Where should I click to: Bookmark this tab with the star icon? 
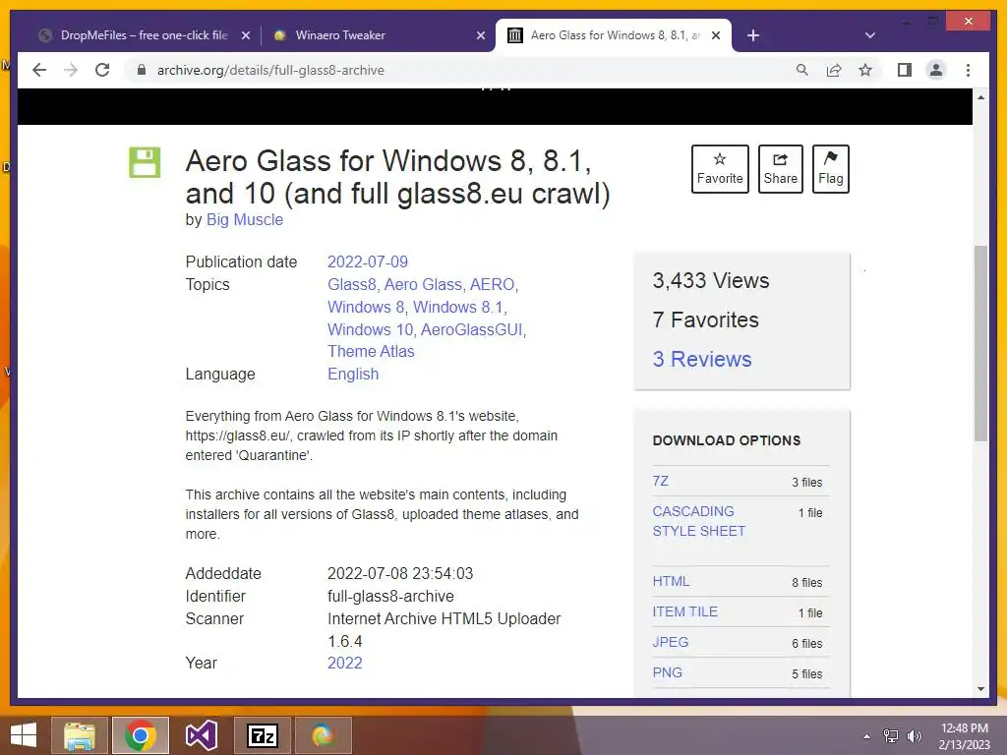pyautogui.click(x=865, y=70)
